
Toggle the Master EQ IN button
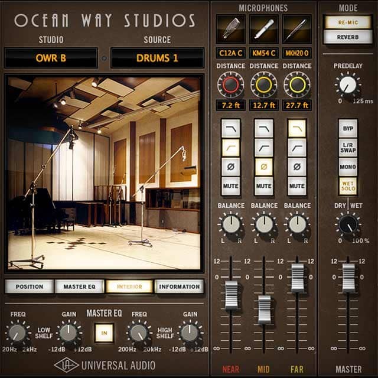105,333
